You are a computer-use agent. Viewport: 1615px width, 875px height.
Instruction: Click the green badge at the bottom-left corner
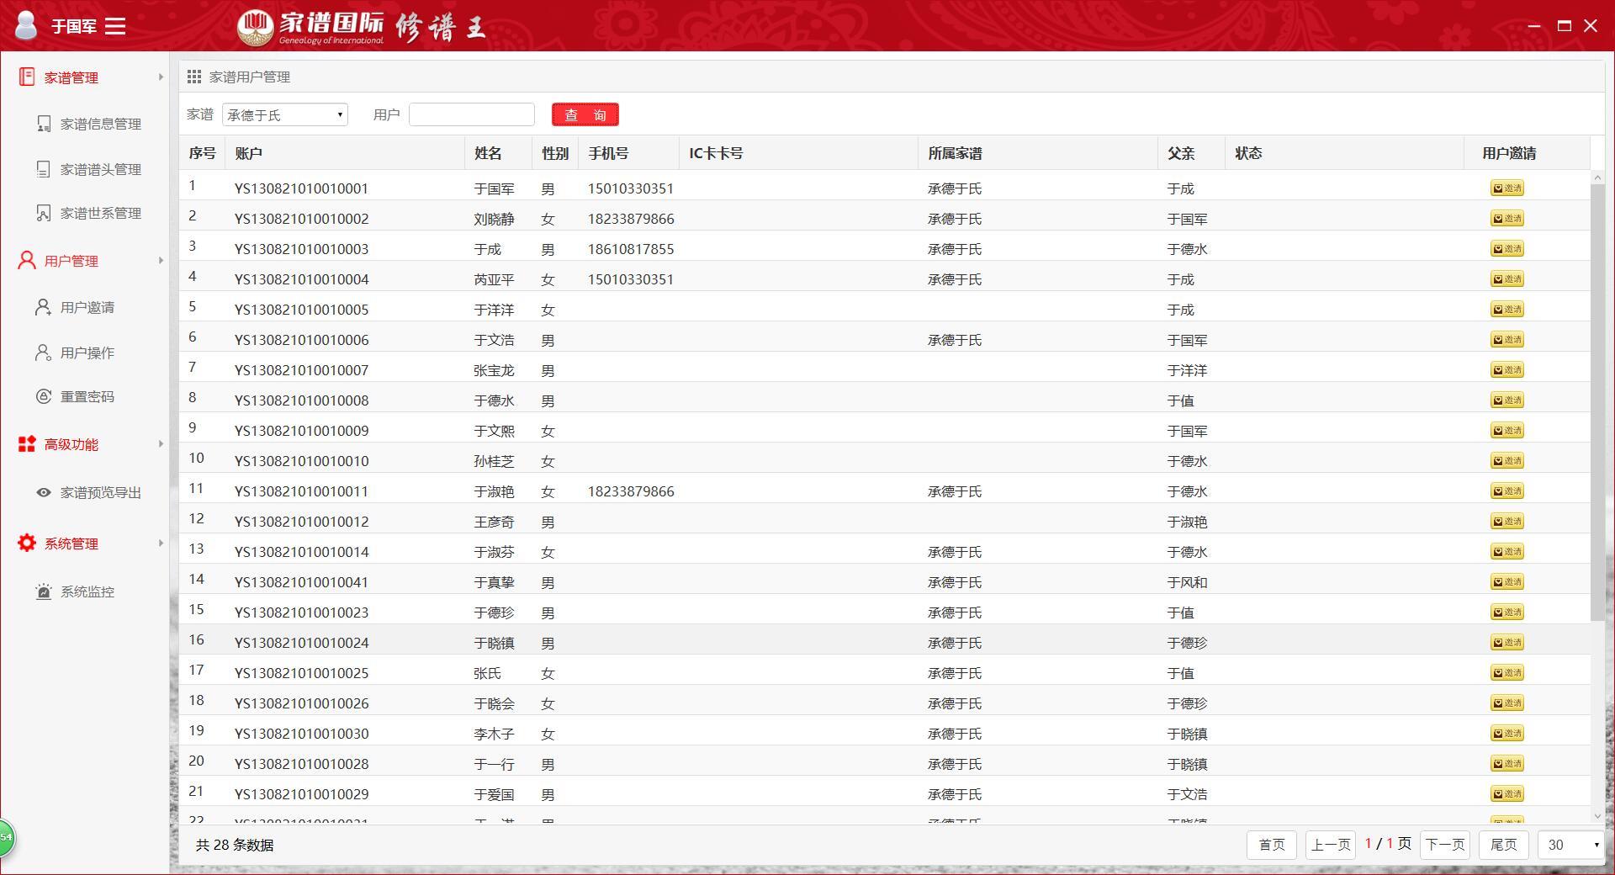pyautogui.click(x=6, y=837)
